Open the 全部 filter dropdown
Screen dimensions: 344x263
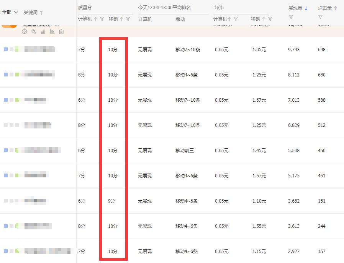[9, 11]
